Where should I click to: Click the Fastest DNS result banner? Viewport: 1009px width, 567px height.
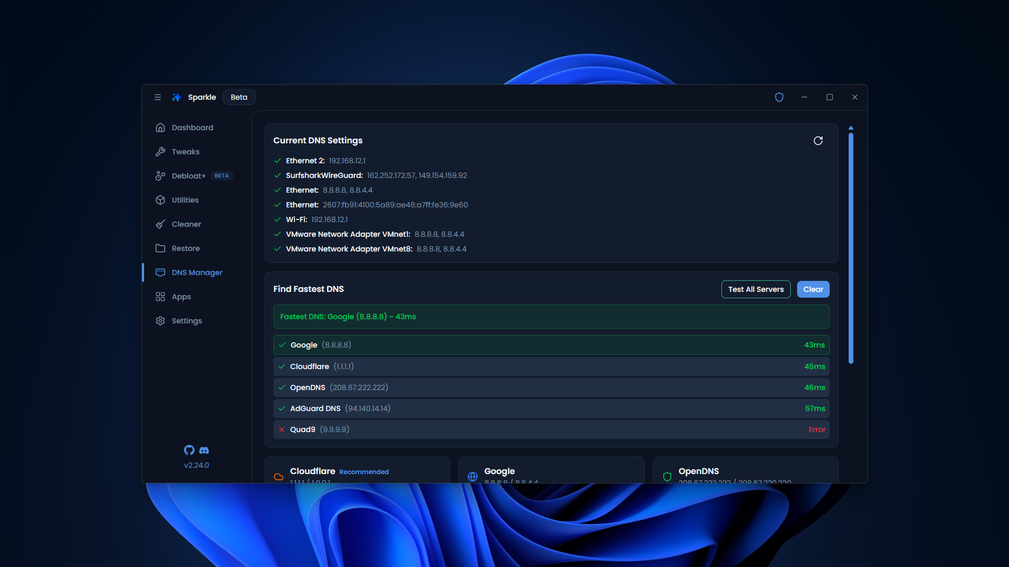(x=552, y=317)
